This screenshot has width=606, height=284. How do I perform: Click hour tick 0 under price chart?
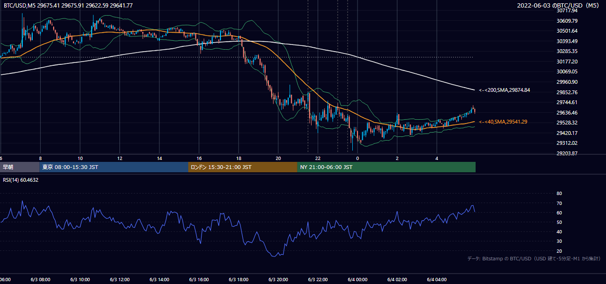click(x=358, y=158)
